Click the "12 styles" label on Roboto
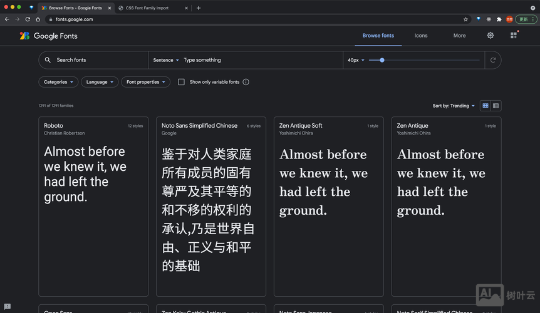Image resolution: width=540 pixels, height=313 pixels. point(135,126)
